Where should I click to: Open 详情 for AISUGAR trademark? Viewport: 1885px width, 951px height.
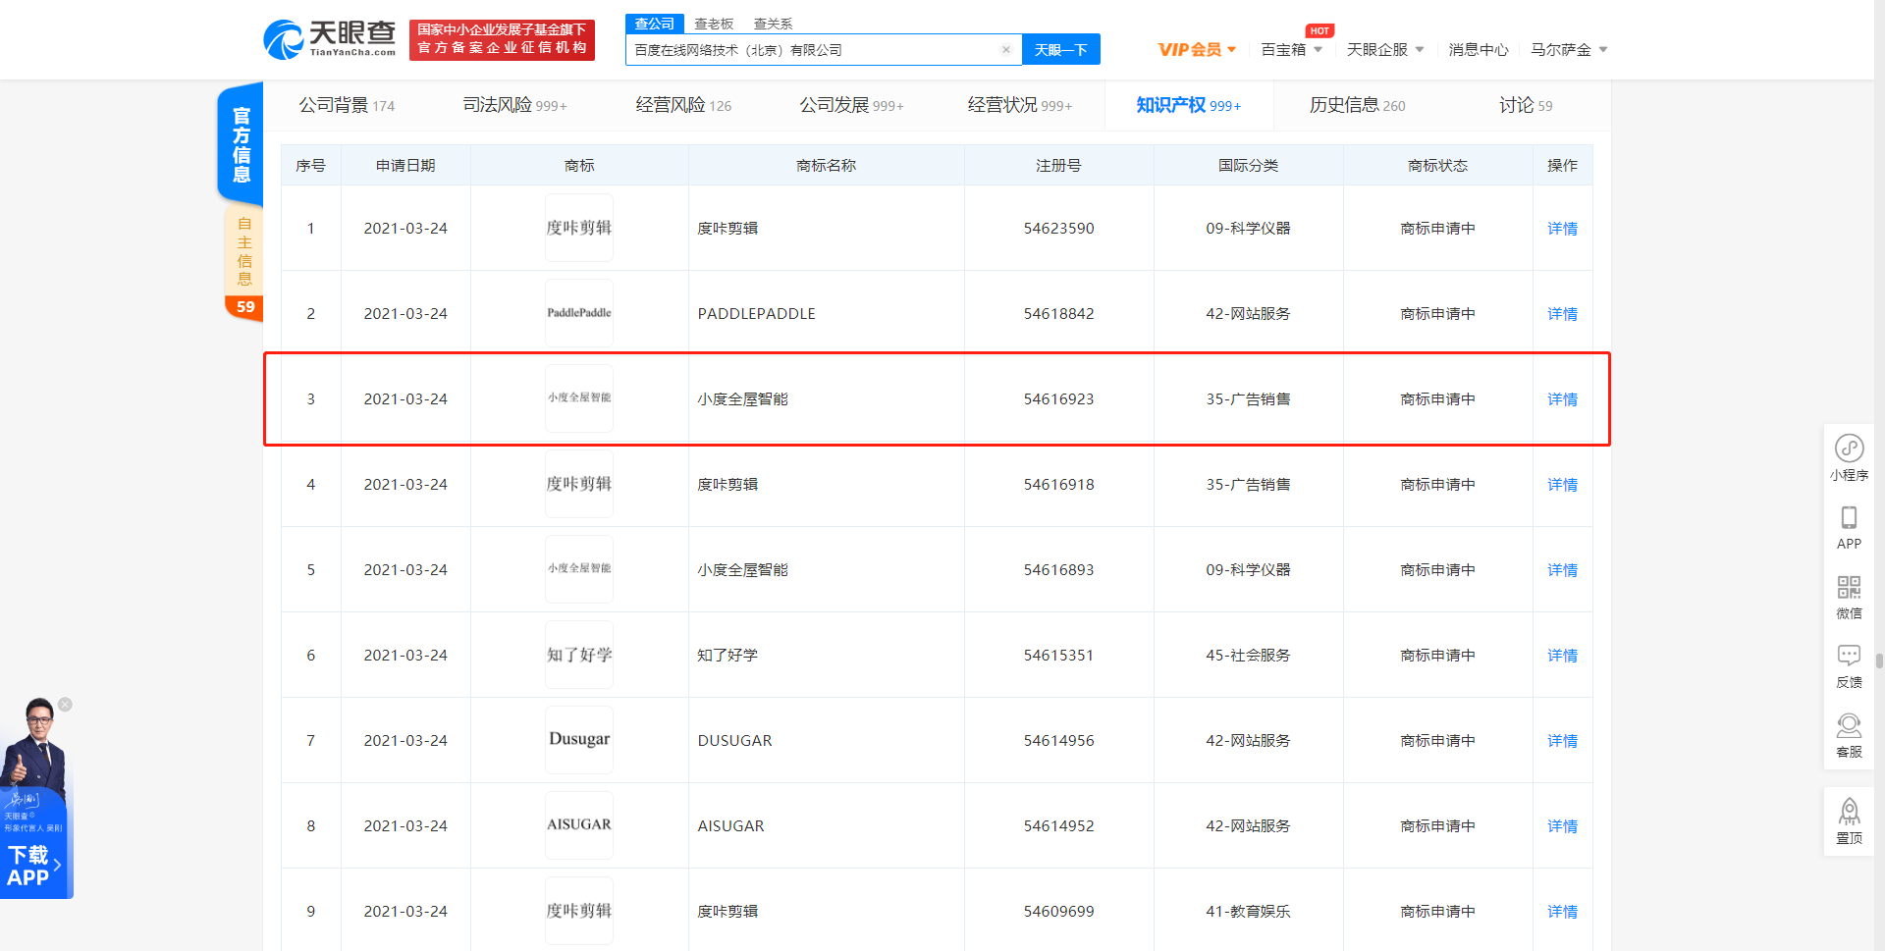[1562, 825]
